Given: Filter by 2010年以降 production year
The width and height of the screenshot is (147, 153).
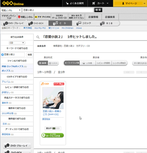Looking at the screenshot, I should 7,113.
